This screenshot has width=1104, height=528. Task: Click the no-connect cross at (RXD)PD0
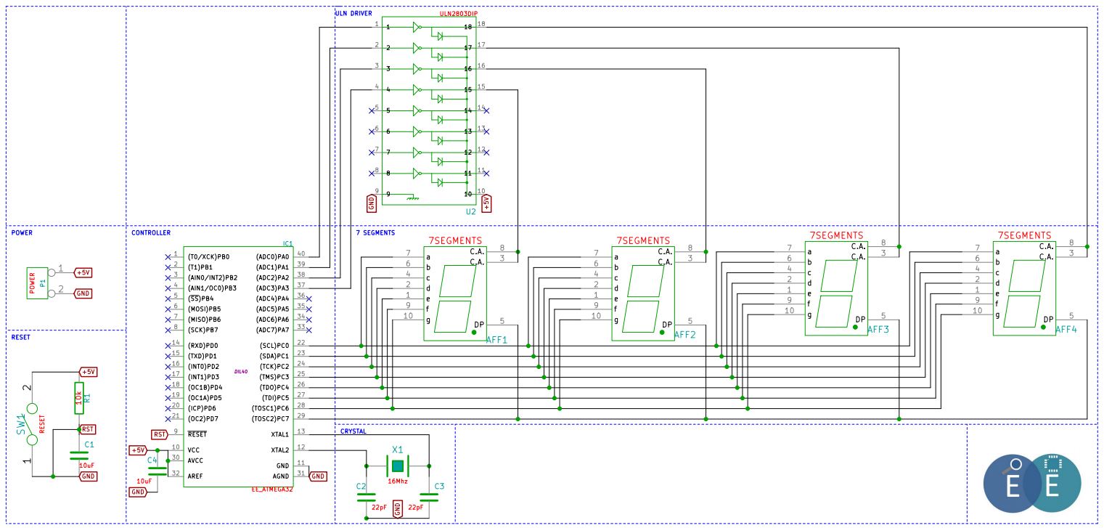168,346
